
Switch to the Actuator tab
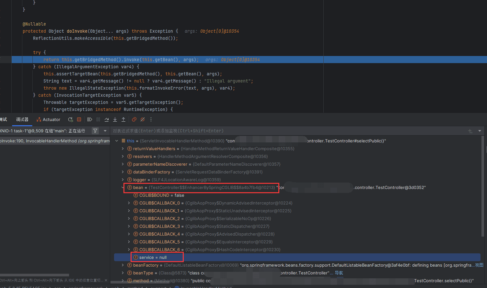(x=49, y=119)
